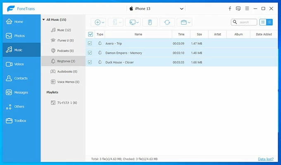Open the feedback chat bubble icon

point(238,8)
